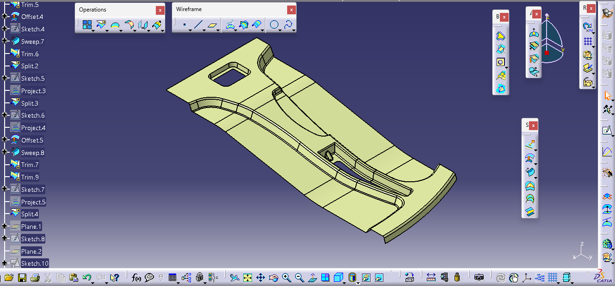Open dropdown arrow beside the Point tool
The height and width of the screenshot is (286, 615).
coord(190,30)
